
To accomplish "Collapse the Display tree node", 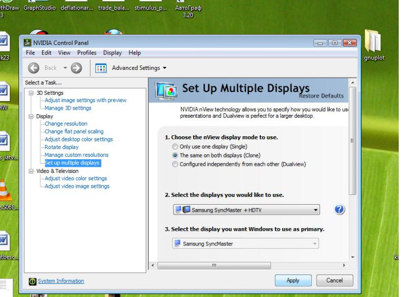I will (x=31, y=116).
